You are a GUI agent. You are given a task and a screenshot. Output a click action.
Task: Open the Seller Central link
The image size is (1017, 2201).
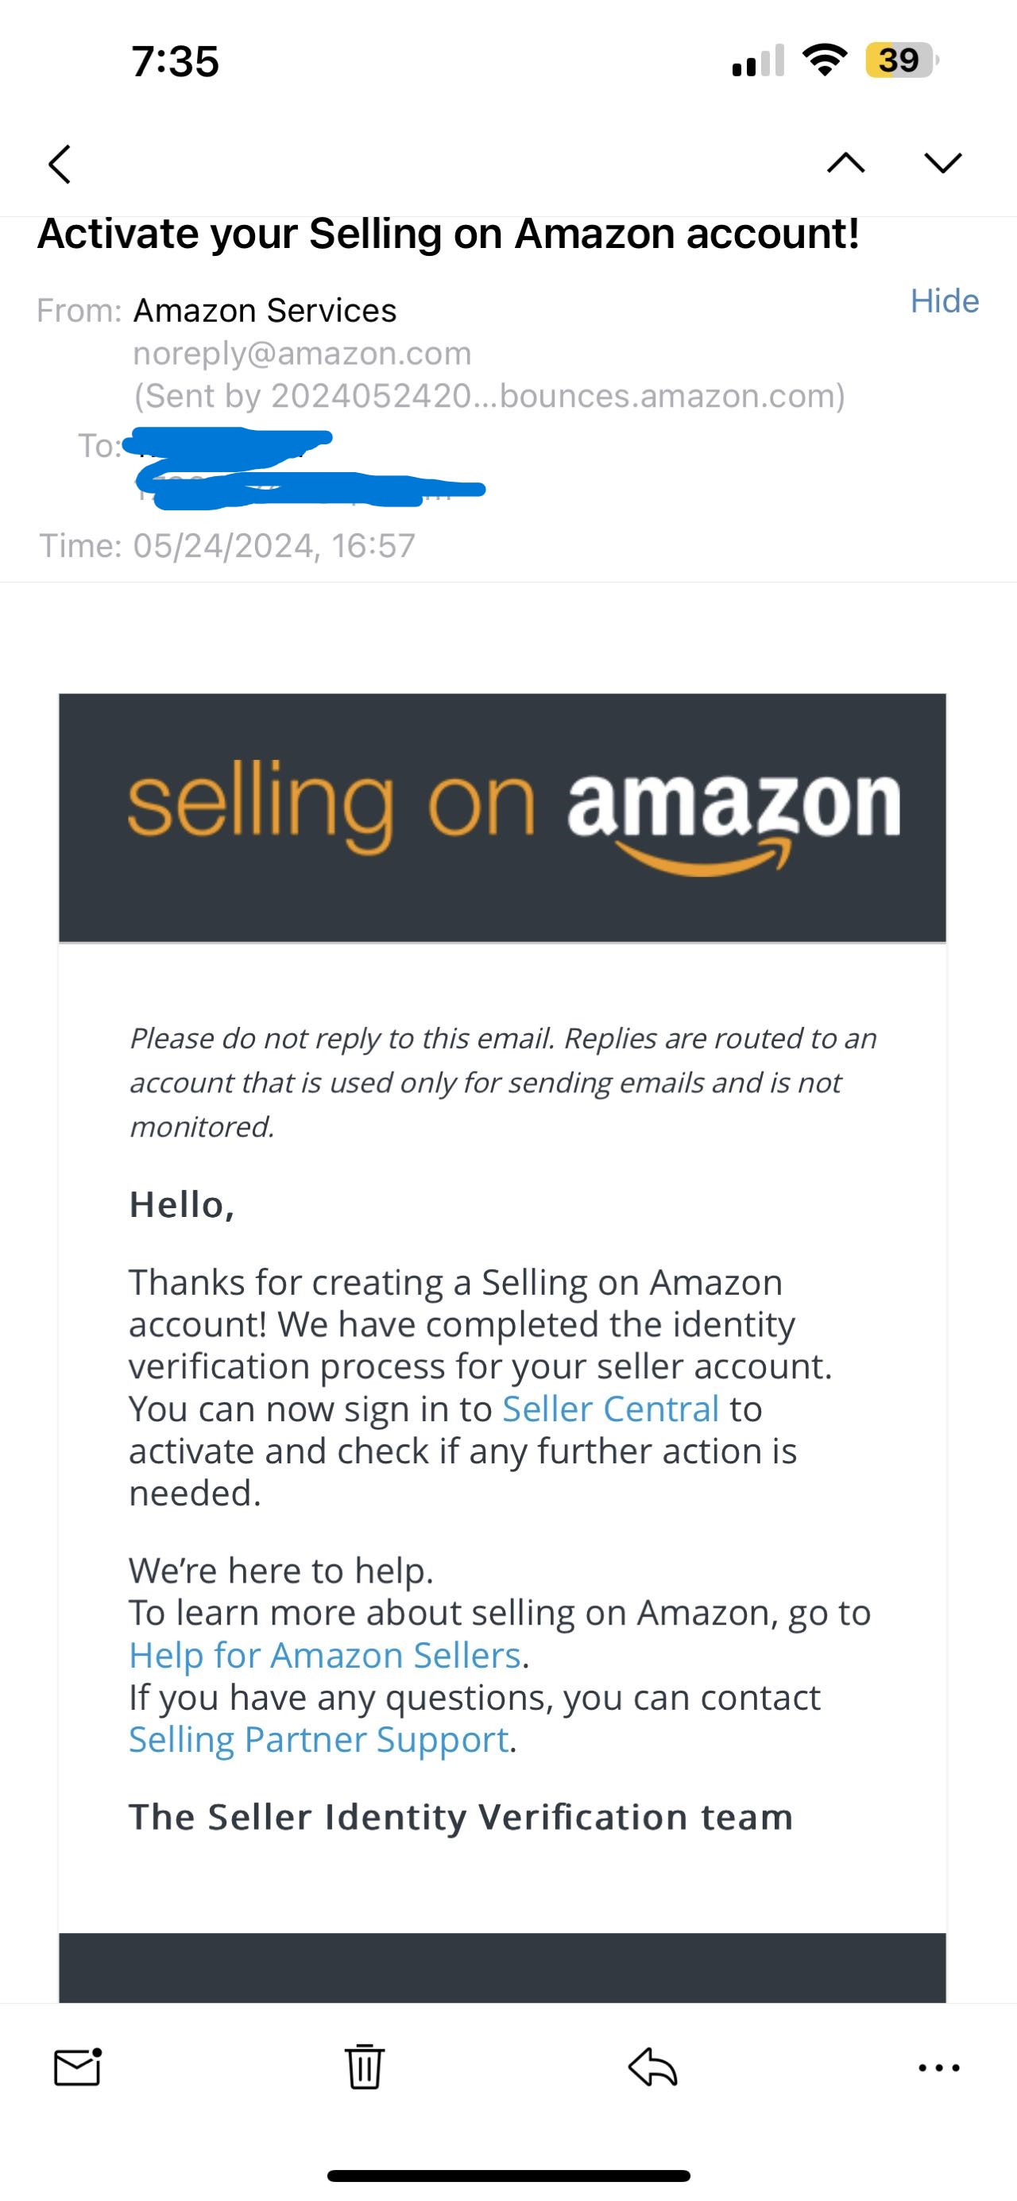(610, 1409)
